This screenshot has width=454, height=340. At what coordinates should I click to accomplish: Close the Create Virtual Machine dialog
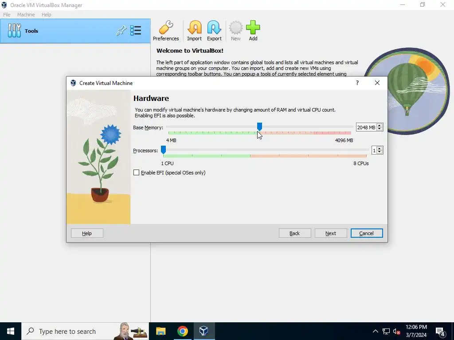[x=377, y=83]
